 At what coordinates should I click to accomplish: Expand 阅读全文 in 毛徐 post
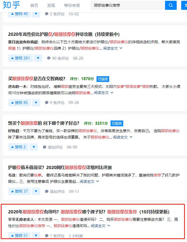[x=89, y=181]
